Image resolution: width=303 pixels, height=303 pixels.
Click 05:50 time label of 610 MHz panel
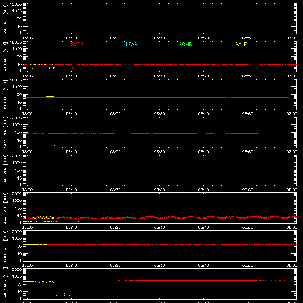tap(248, 114)
